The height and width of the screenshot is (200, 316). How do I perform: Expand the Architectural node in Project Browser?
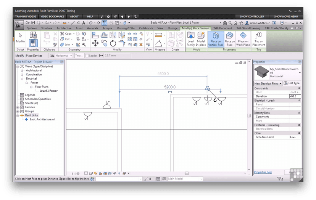coord(22,70)
